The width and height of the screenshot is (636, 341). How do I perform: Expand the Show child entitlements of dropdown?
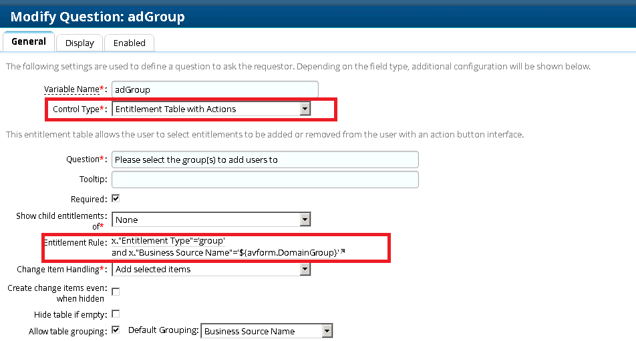point(305,220)
